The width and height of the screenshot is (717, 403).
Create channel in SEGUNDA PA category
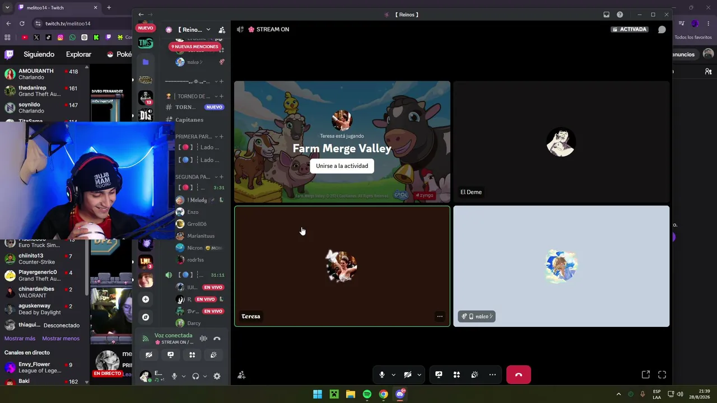coord(221,177)
